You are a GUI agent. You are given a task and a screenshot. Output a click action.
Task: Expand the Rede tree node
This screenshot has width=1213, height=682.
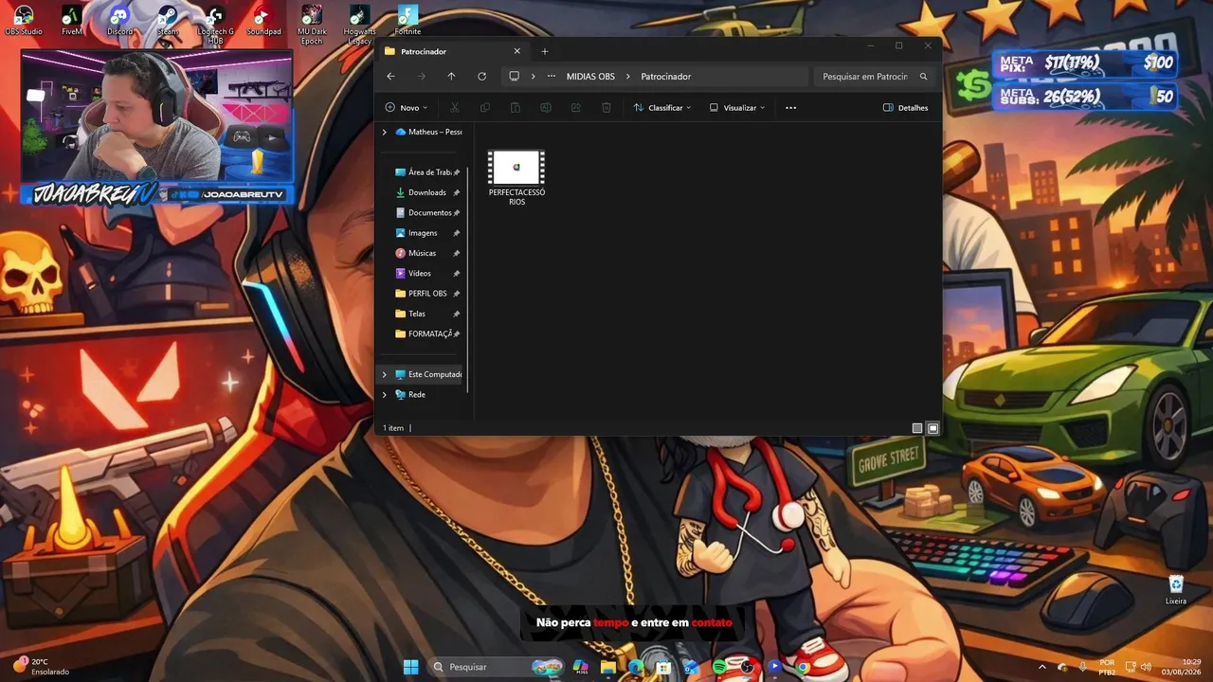(384, 394)
